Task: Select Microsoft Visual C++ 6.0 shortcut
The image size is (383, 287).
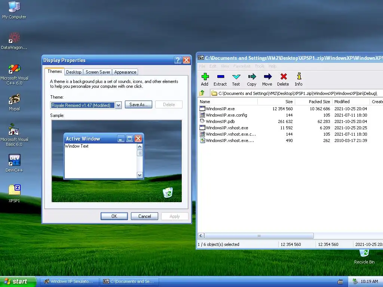Action: (14, 74)
